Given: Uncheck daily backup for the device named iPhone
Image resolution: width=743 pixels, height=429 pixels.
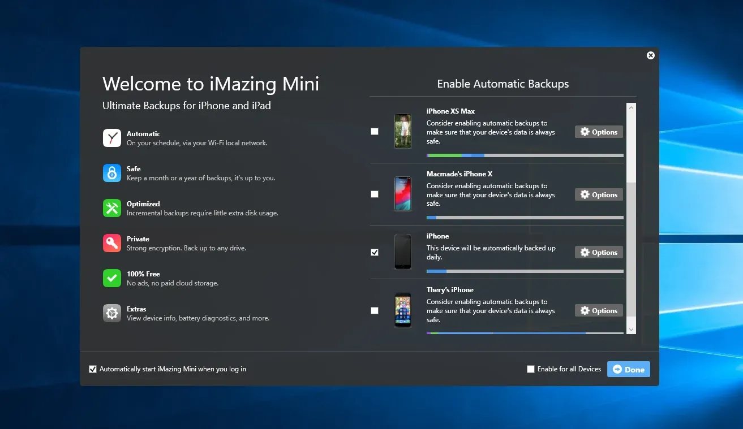Looking at the screenshot, I should 374,252.
